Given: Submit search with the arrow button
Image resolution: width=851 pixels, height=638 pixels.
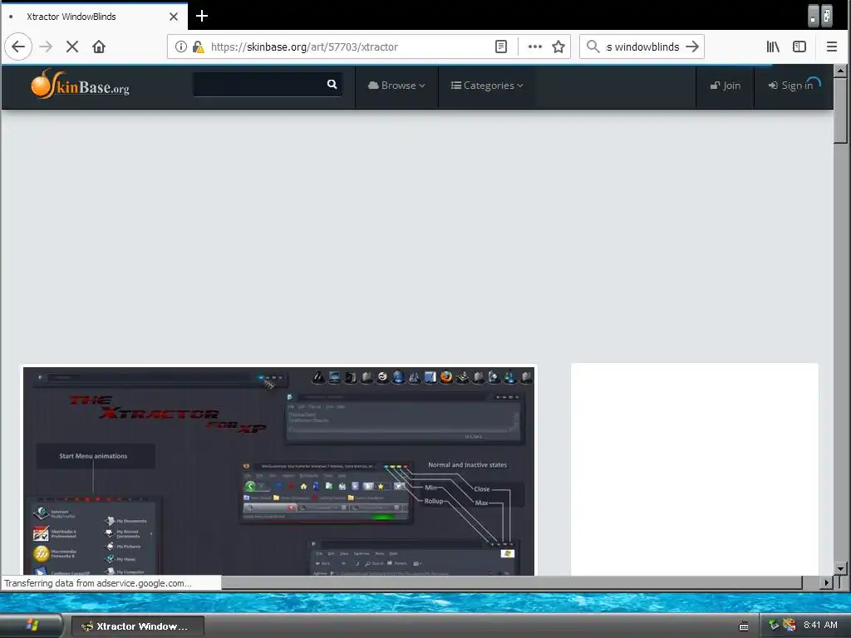Looking at the screenshot, I should click(692, 47).
